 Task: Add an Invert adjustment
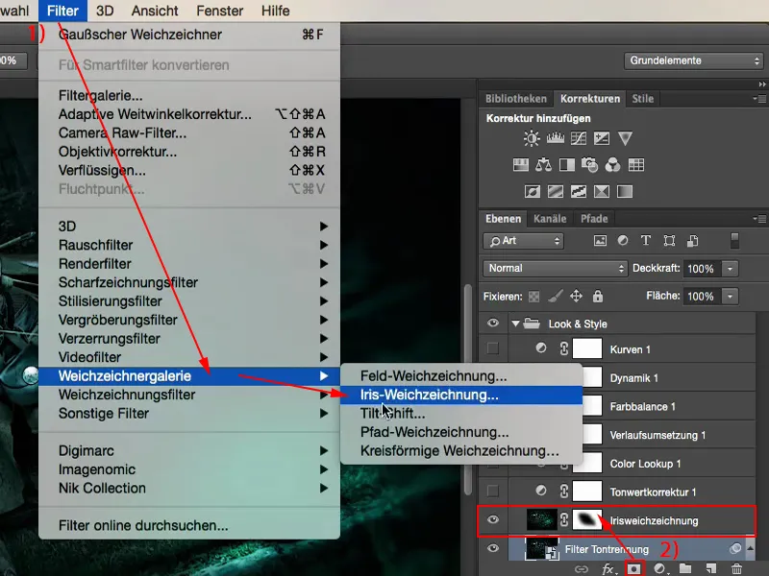tap(533, 191)
